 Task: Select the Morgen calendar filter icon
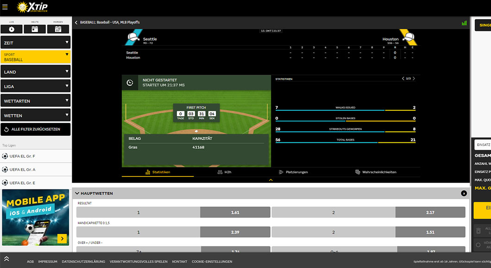click(x=58, y=29)
